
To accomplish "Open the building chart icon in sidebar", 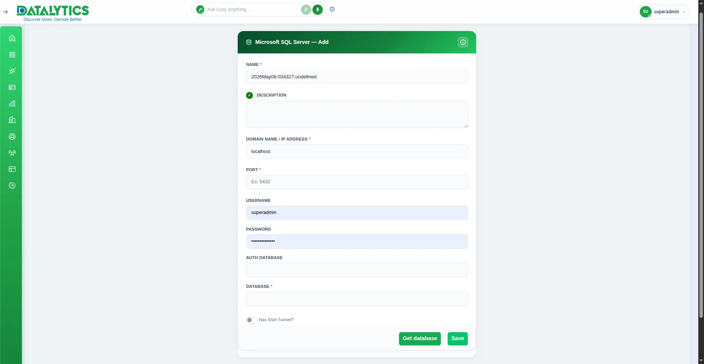I will pyautogui.click(x=12, y=120).
